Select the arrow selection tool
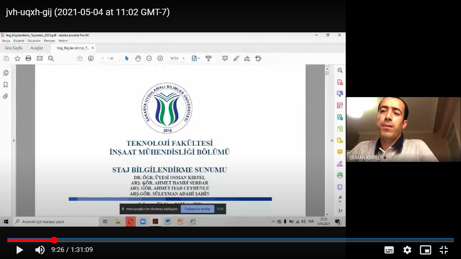 (x=127, y=58)
